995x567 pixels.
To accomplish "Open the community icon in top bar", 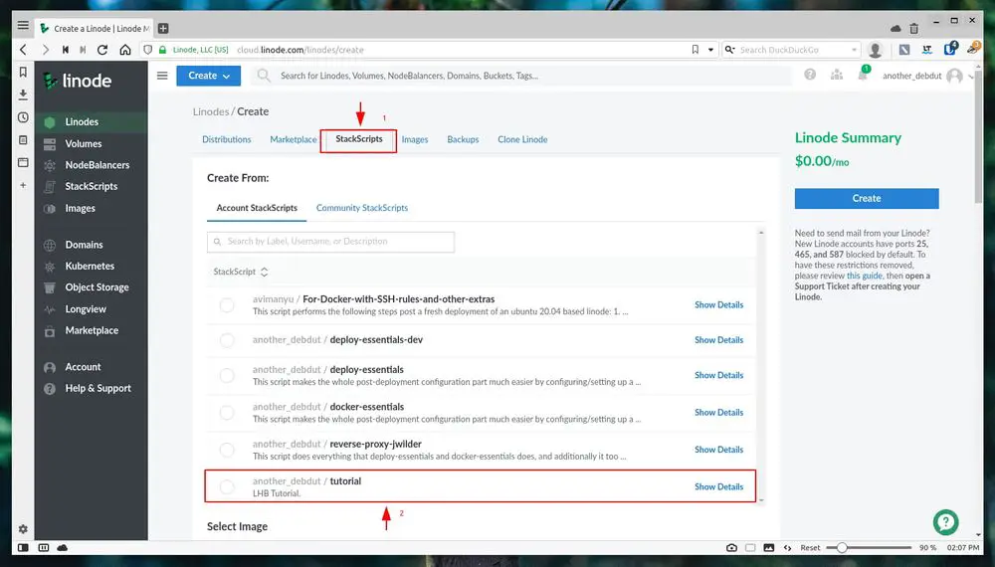I will click(836, 76).
